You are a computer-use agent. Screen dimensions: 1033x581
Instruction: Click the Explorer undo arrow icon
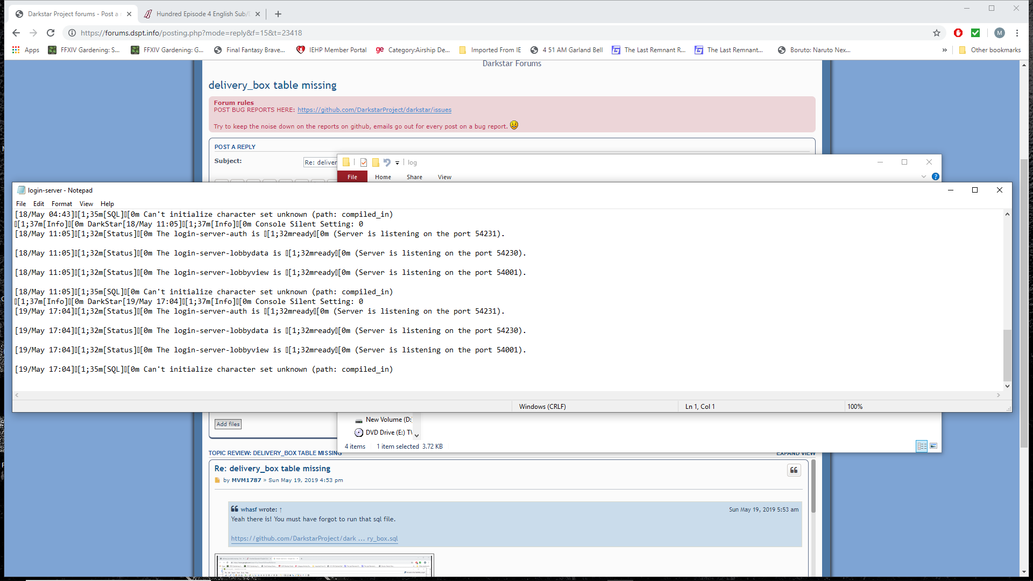pyautogui.click(x=387, y=162)
